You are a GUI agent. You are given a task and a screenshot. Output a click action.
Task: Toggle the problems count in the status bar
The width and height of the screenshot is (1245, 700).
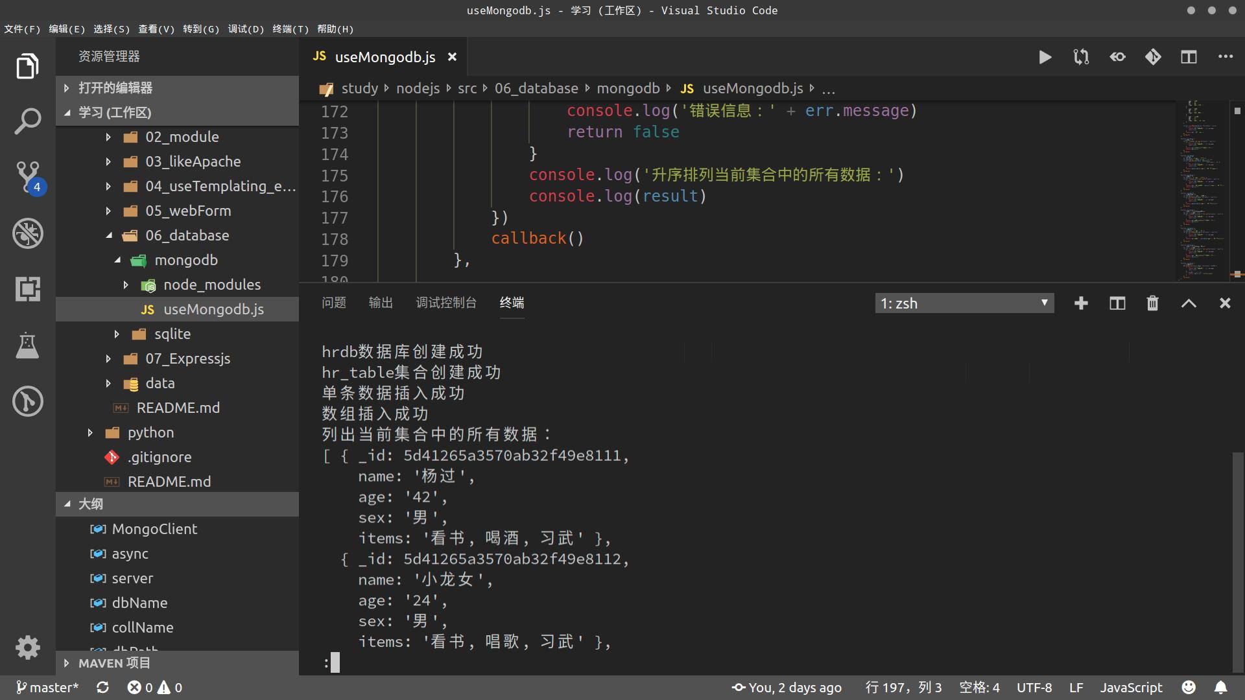click(154, 687)
